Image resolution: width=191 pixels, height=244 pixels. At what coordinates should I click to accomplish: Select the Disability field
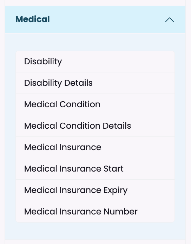pos(95,62)
